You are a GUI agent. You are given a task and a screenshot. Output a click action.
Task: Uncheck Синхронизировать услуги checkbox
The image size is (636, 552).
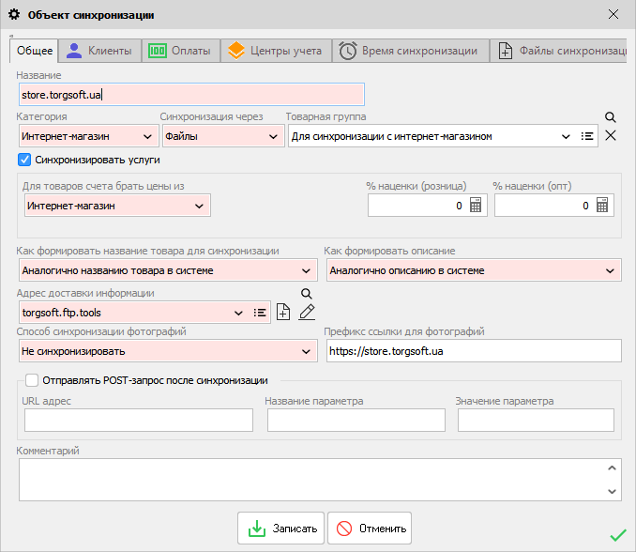click(x=25, y=160)
